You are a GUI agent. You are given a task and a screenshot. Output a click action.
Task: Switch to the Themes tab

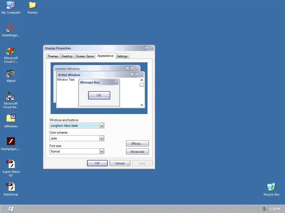pos(53,56)
